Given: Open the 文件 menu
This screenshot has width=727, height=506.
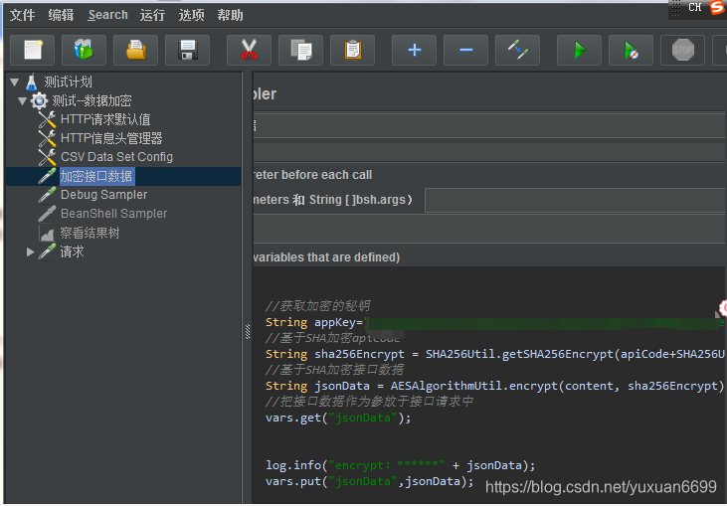Looking at the screenshot, I should tap(22, 15).
